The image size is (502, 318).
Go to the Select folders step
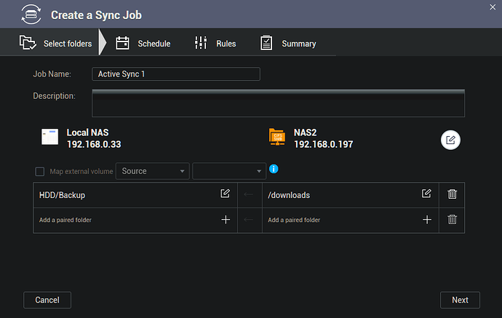pos(56,43)
